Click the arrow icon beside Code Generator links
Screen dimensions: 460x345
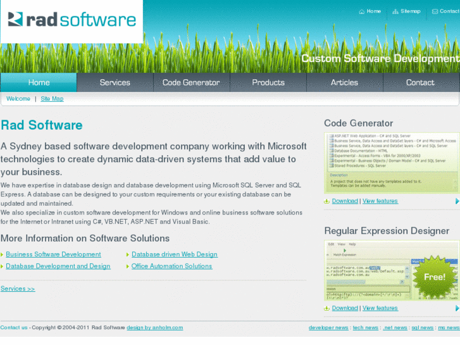click(x=457, y=201)
